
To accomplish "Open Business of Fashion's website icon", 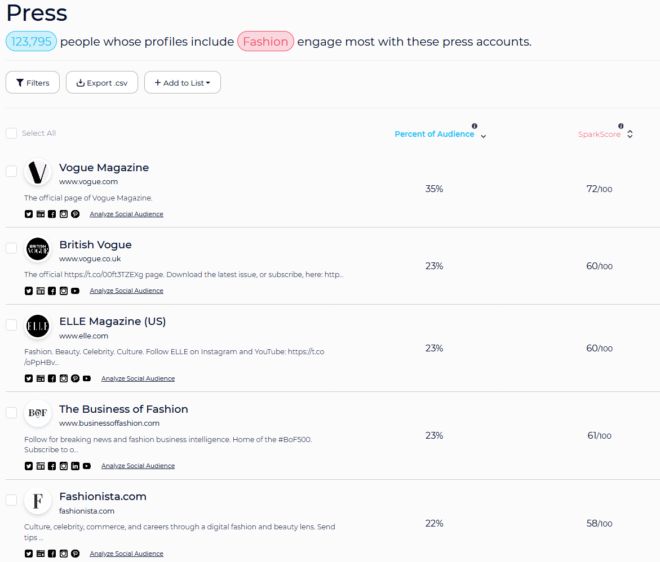I will pyautogui.click(x=41, y=466).
